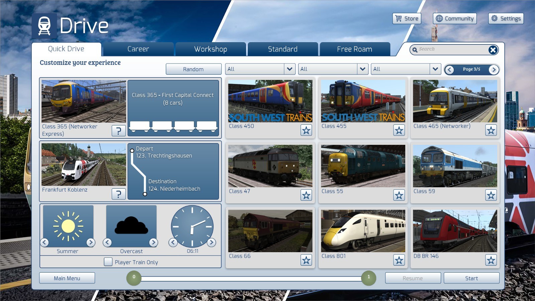Image resolution: width=535 pixels, height=301 pixels.
Task: Go to next page of trains
Action: point(494,70)
